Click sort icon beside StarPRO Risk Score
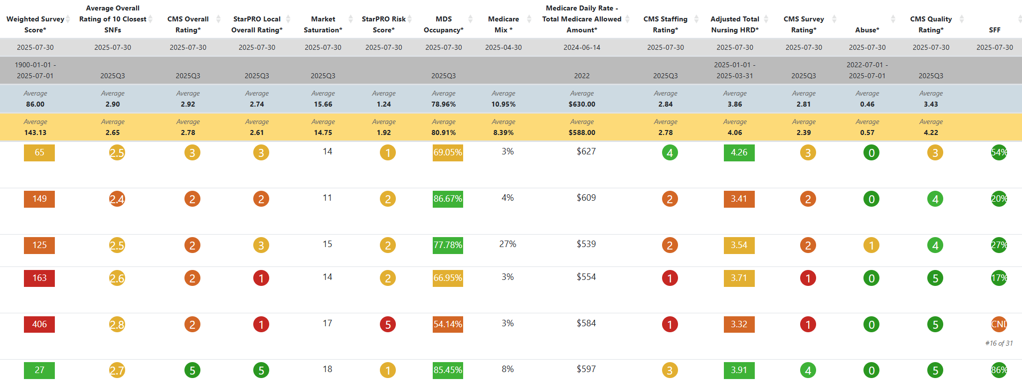 tap(410, 19)
